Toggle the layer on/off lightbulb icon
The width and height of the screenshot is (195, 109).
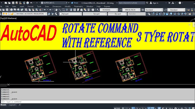click(4, 14)
